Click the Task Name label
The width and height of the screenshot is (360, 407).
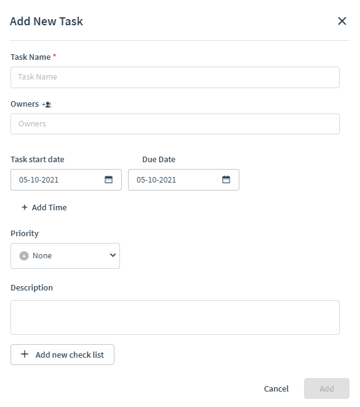pos(31,57)
